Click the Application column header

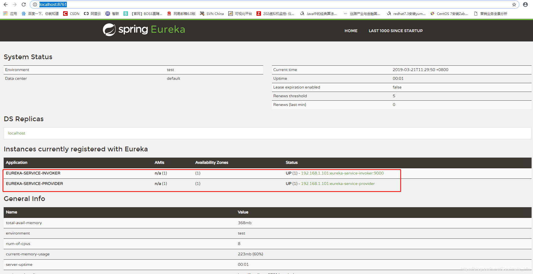coord(17,162)
